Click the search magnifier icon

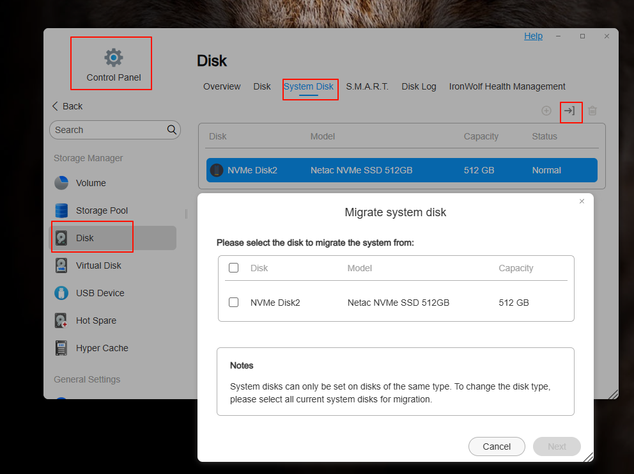(172, 129)
